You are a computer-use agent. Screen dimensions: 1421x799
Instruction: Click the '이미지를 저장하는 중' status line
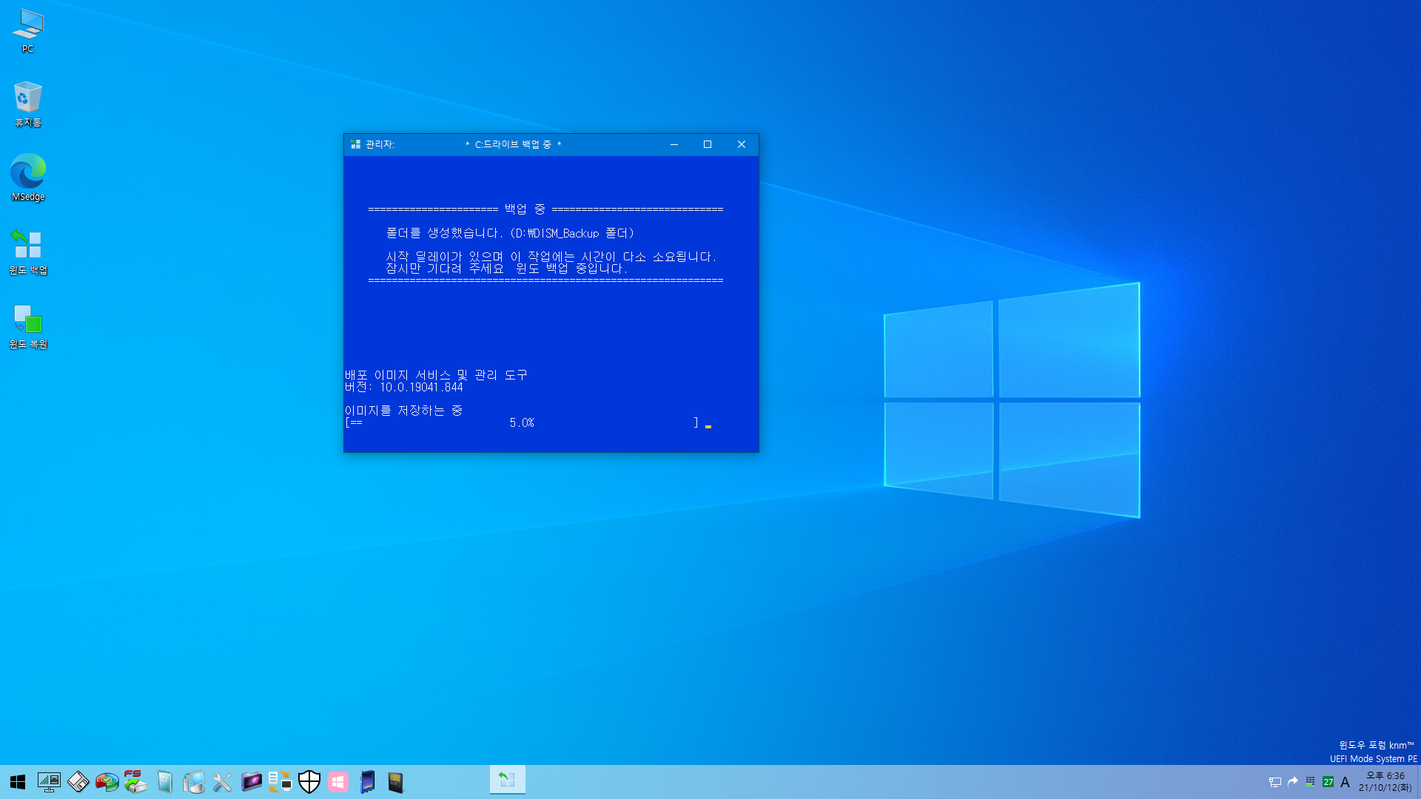click(x=404, y=411)
